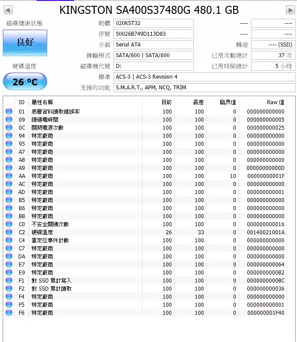Click status icon of row F2
The image size is (297, 342).
point(9,288)
